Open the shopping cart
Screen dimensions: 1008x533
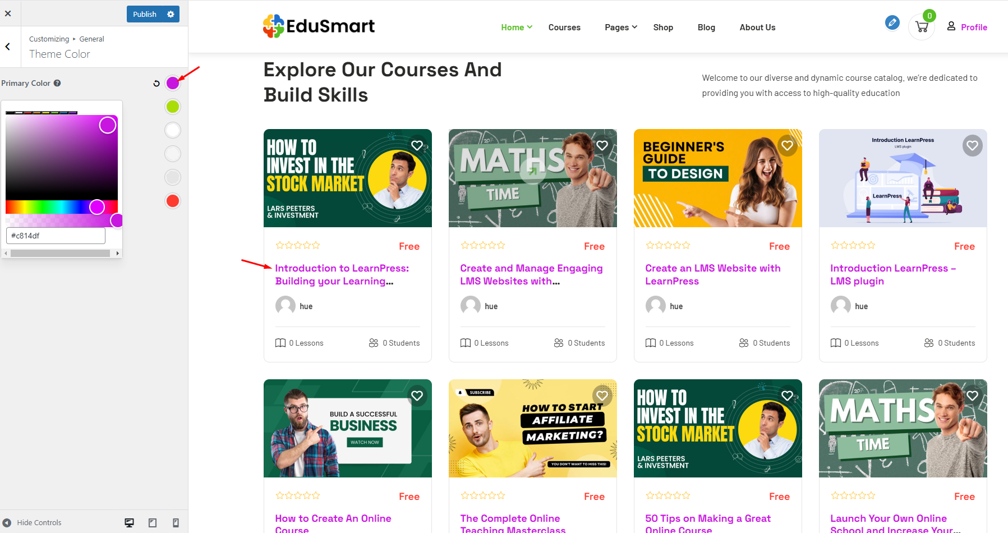click(x=921, y=27)
